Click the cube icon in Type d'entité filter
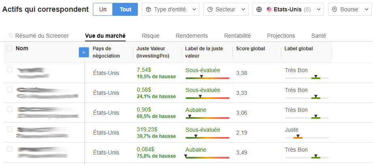373x165 pixels. (148, 9)
